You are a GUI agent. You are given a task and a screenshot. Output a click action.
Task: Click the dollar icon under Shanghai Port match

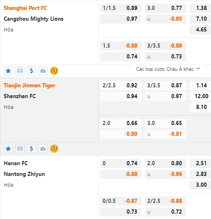pyautogui.click(x=31, y=71)
